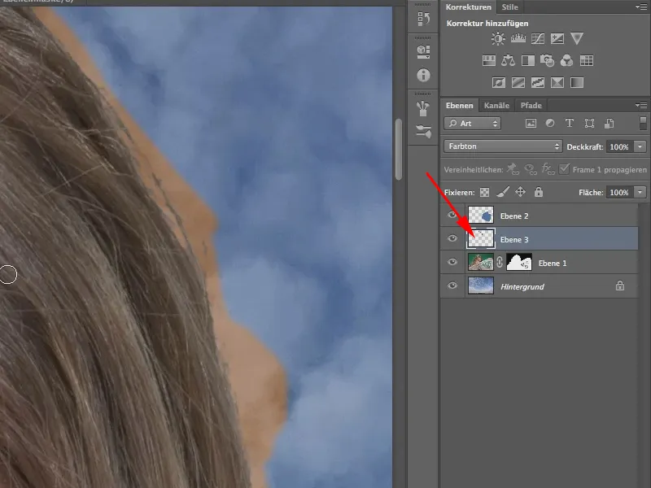
Task: Add a Gradient Map adjustment
Action: (577, 83)
